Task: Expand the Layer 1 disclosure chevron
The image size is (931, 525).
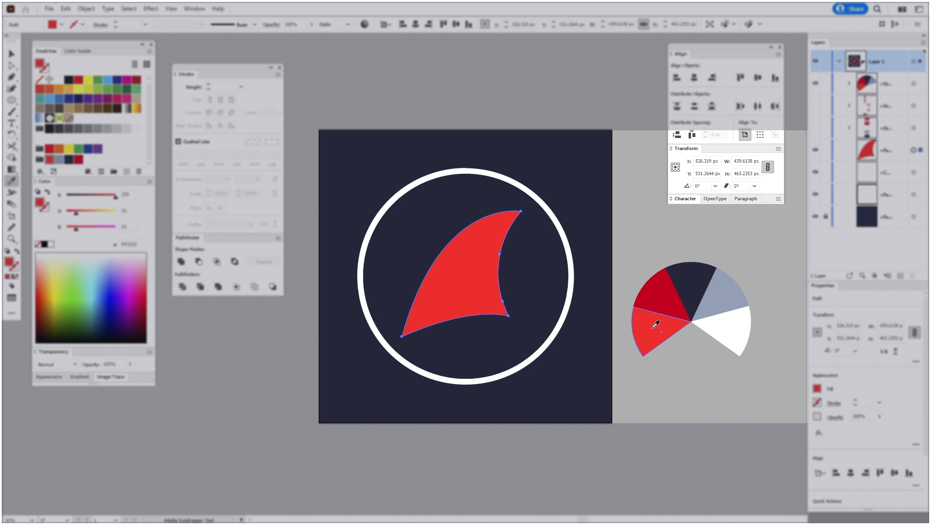Action: pyautogui.click(x=839, y=61)
